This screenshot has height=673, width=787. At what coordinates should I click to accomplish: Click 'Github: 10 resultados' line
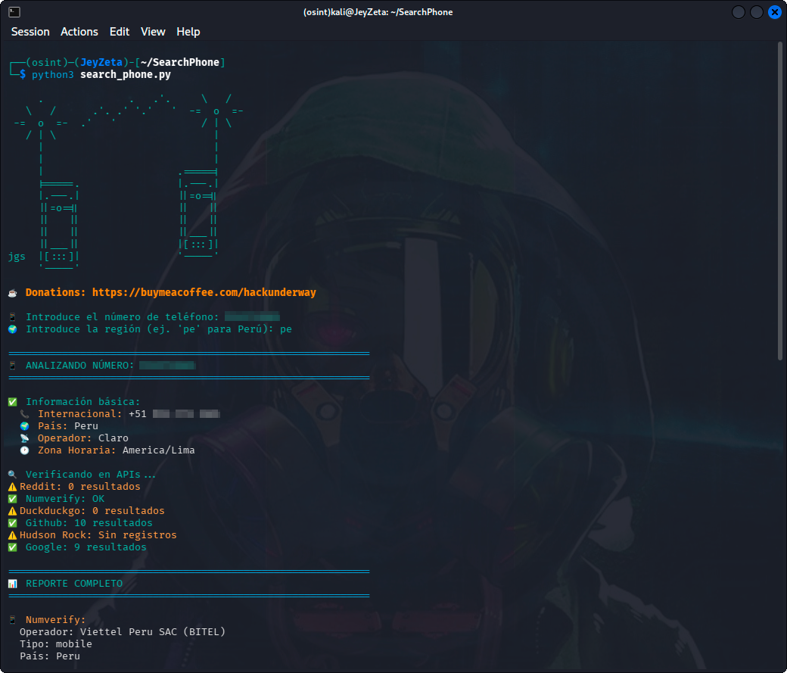coord(89,523)
